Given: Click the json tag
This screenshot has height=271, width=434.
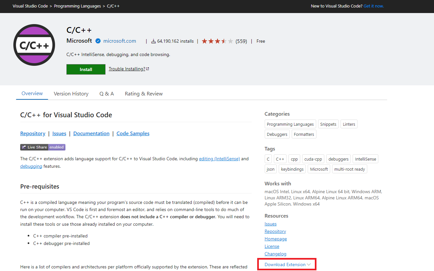Looking at the screenshot, I should click(x=271, y=169).
